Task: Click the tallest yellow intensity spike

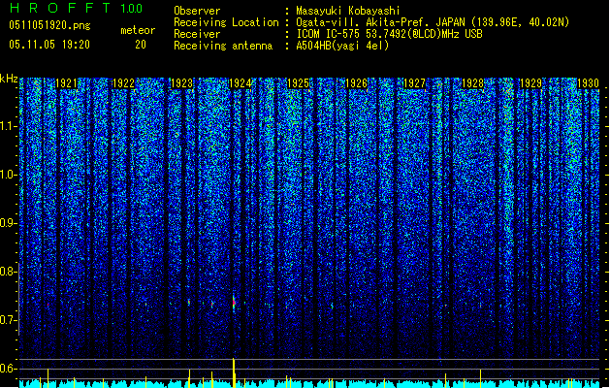Action: pos(234,372)
